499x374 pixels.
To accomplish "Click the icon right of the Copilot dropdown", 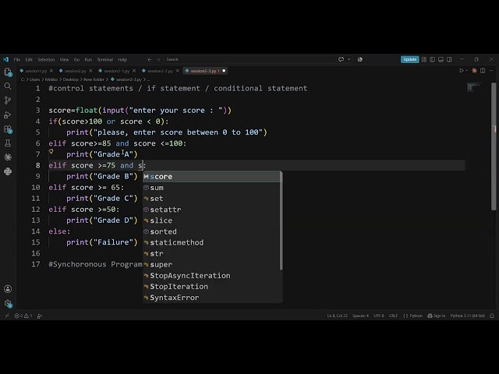I will [x=360, y=59].
